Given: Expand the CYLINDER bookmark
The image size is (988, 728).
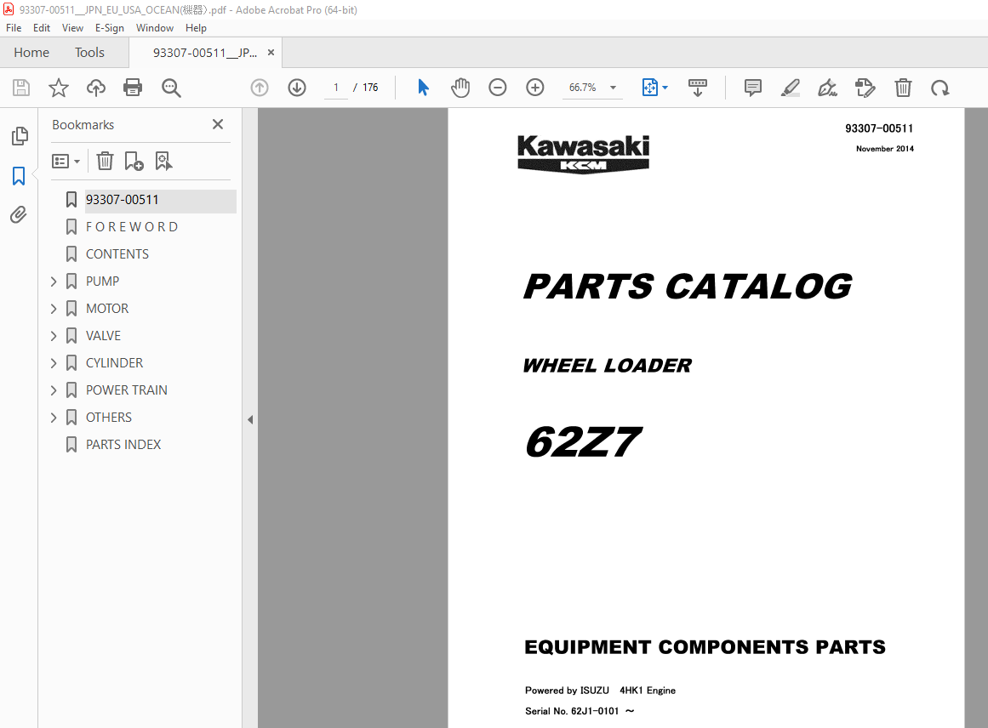Looking at the screenshot, I should pos(54,363).
